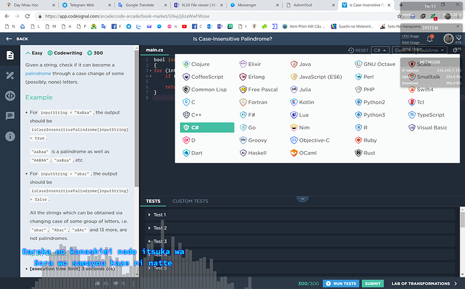Select Perl language
Screen dimensions: 465x289
point(365,77)
